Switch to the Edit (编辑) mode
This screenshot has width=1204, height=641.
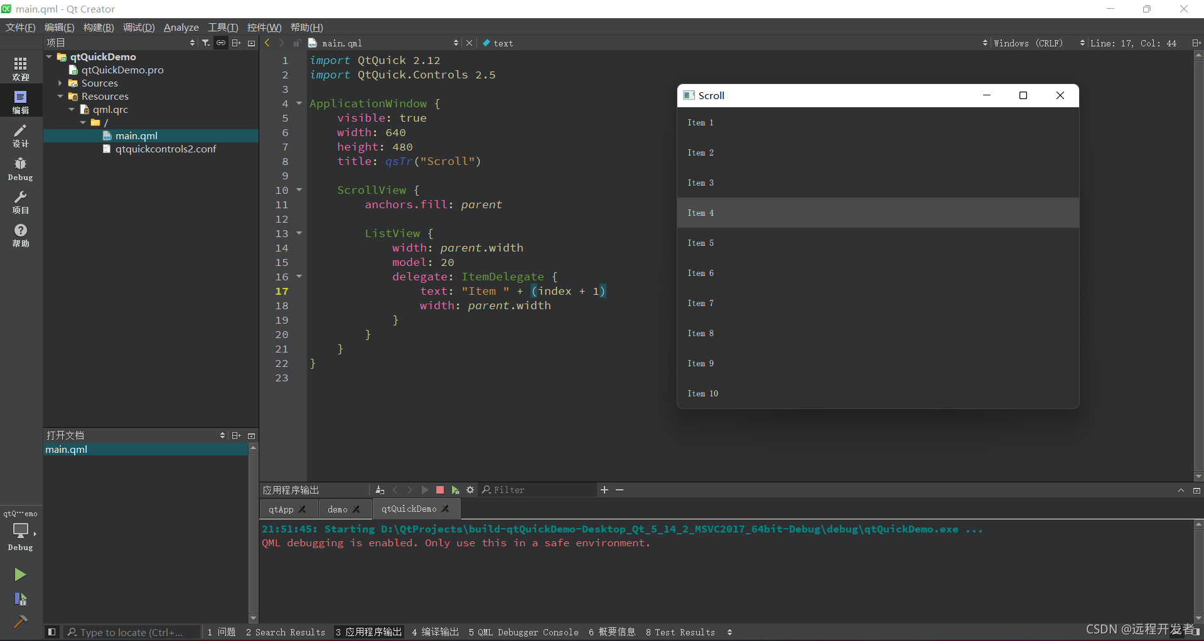[x=21, y=102]
